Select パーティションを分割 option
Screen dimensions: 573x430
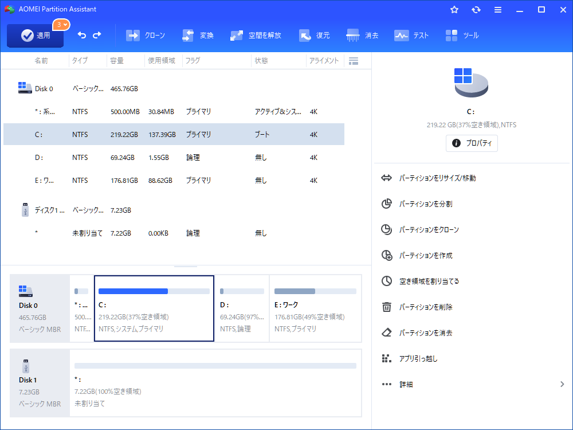click(x=426, y=204)
